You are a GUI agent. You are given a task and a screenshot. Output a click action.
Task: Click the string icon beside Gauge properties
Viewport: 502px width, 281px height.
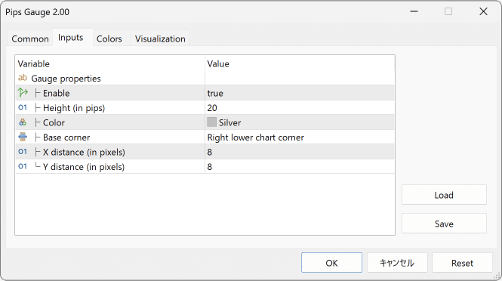pyautogui.click(x=23, y=78)
